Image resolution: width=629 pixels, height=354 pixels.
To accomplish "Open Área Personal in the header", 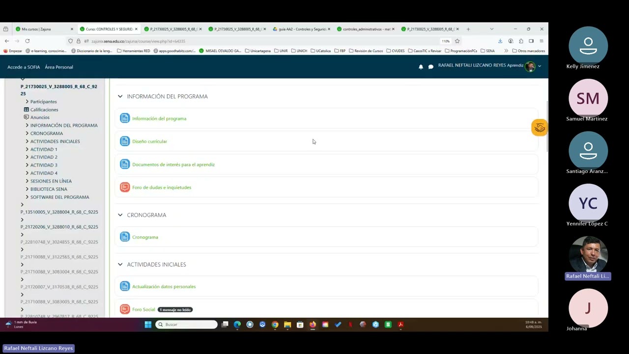I will pyautogui.click(x=59, y=67).
